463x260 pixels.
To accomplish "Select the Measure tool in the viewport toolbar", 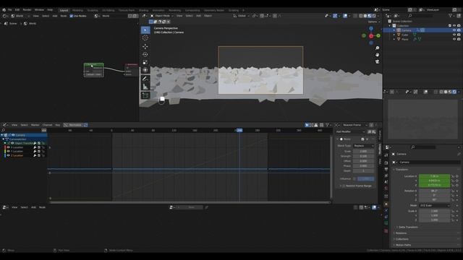I will [145, 87].
